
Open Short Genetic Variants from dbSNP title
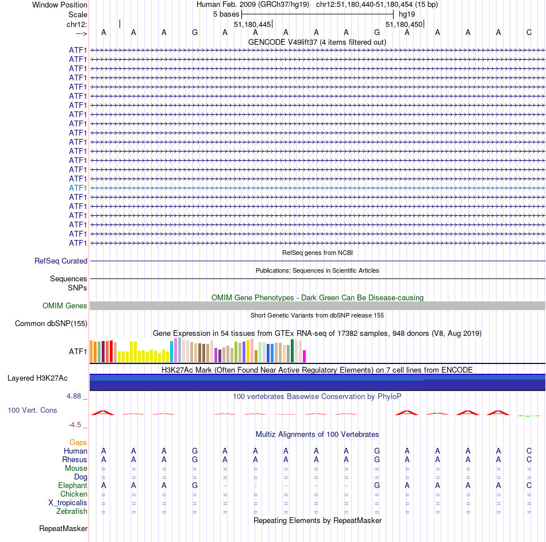317,316
